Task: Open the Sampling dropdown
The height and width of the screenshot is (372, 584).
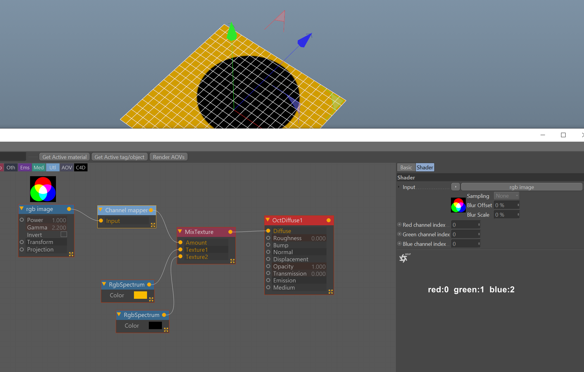Action: 507,196
